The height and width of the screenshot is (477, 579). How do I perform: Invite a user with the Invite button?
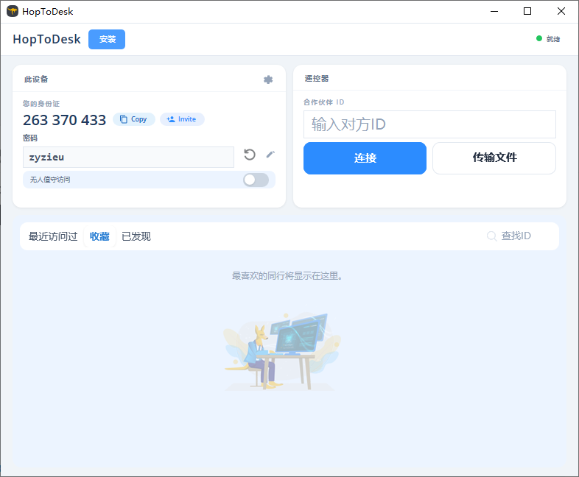182,119
